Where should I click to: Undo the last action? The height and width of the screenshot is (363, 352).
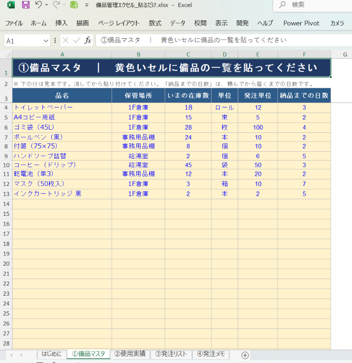coord(38,5)
